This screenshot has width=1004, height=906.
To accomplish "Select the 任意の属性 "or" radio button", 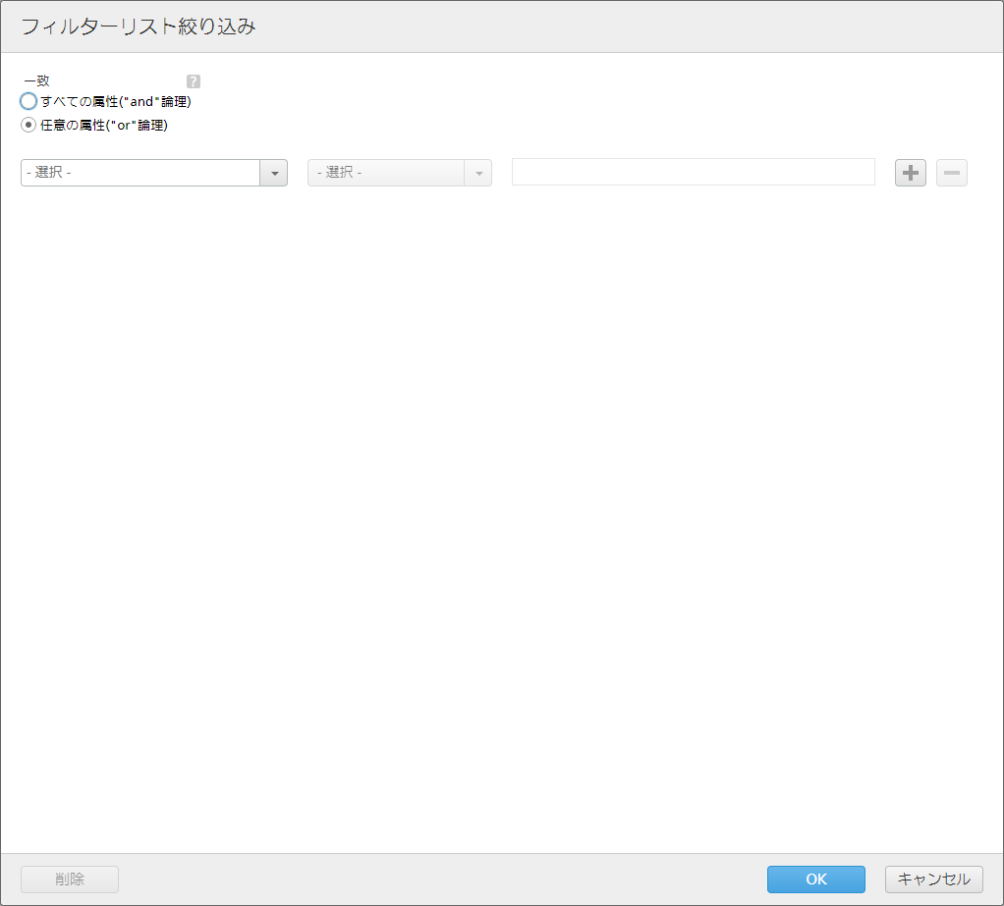I will [28, 125].
